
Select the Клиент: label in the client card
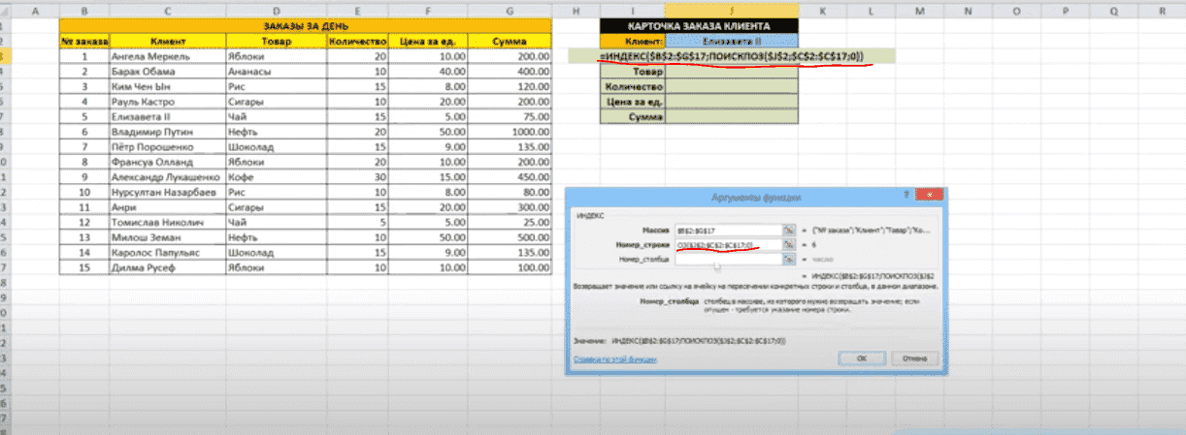pos(633,42)
